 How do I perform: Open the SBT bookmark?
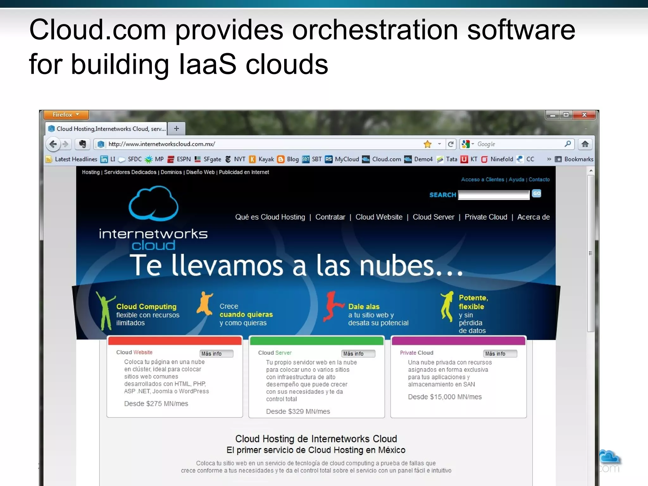[x=312, y=159]
